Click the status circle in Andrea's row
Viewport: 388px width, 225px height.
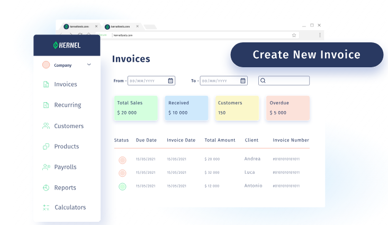click(122, 160)
